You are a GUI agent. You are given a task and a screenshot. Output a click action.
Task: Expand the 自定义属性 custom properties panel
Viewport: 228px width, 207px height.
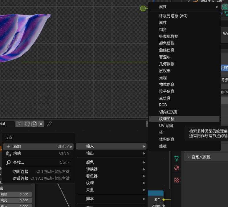point(206,157)
